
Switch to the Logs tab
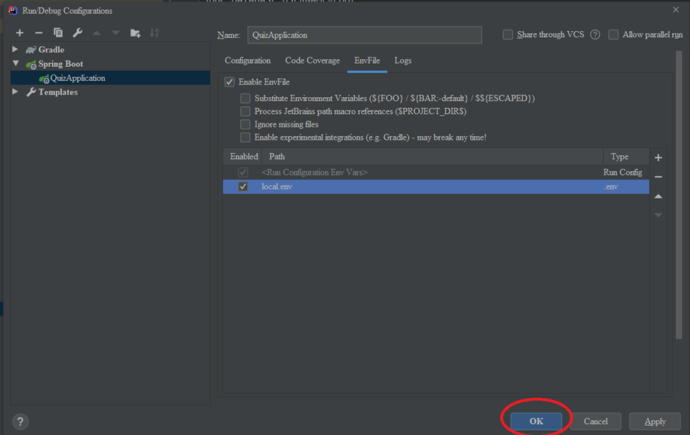click(x=403, y=60)
